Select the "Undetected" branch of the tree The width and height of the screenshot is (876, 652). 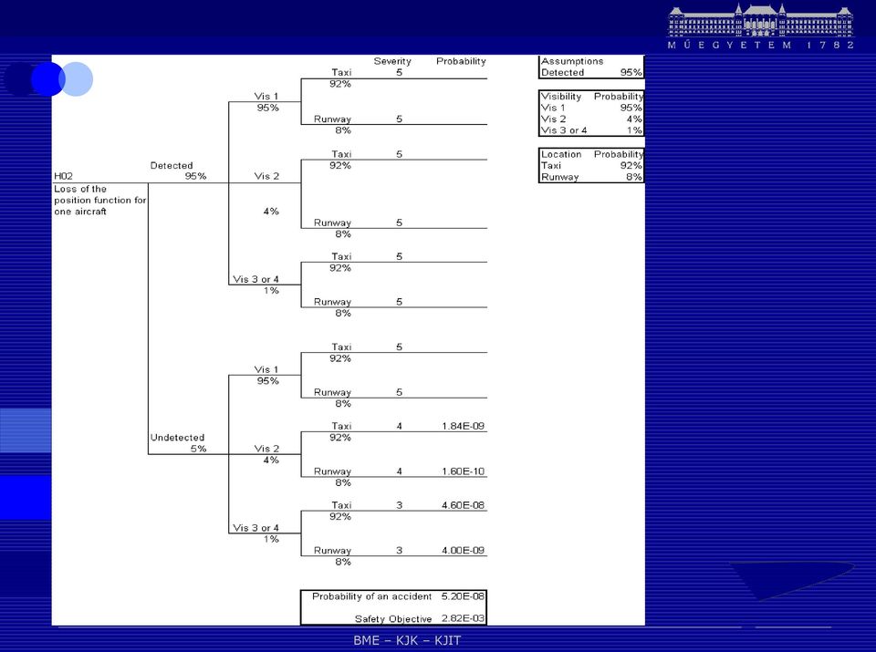pos(177,438)
